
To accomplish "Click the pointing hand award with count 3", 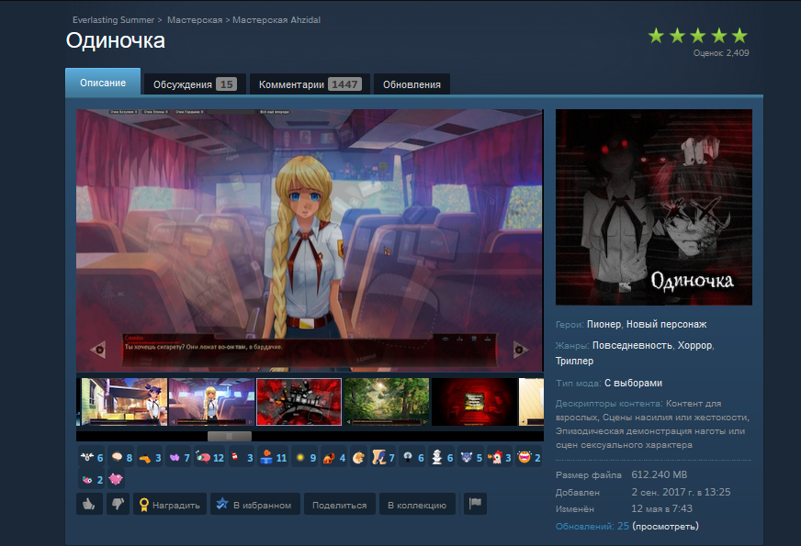I will pos(151,457).
